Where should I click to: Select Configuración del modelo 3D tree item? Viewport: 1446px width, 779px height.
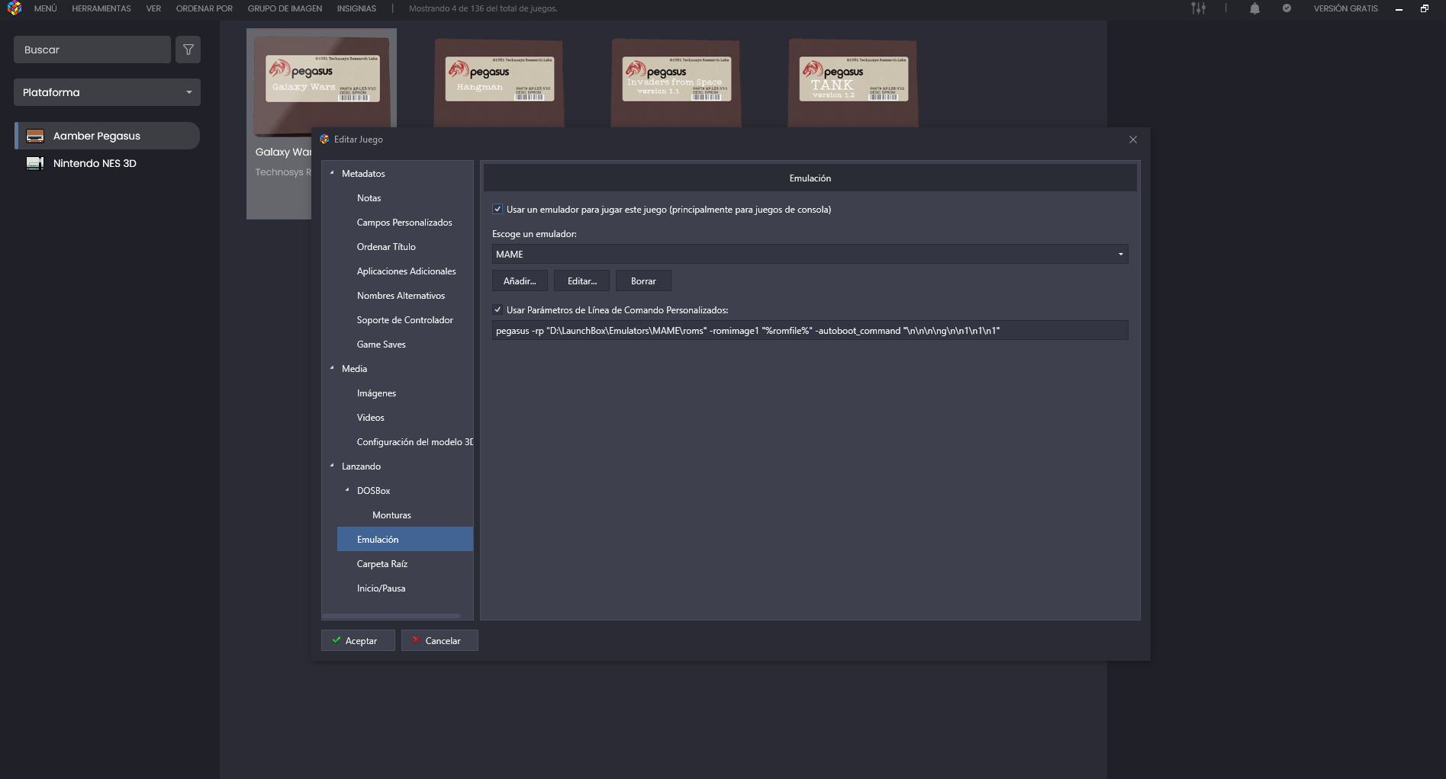tap(414, 441)
